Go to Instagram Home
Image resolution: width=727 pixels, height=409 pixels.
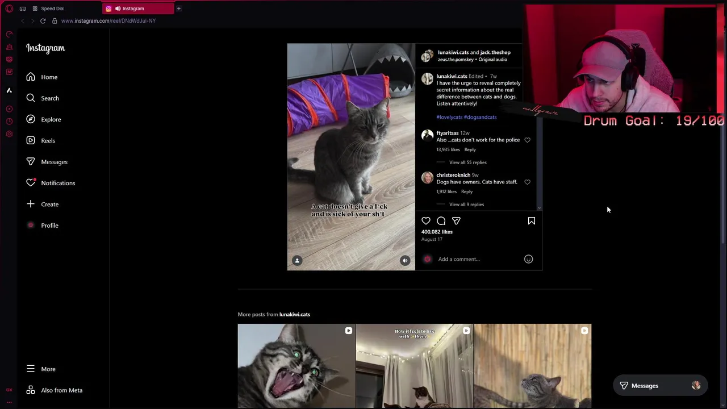[41, 77]
